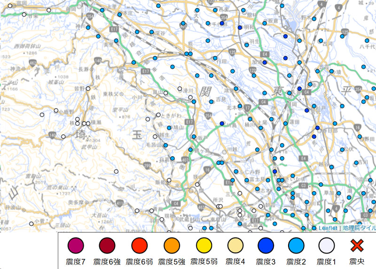Viewport: 376px width, 269px height.
Task: Click the light blue marker beside 境
Action: coord(331,71)
